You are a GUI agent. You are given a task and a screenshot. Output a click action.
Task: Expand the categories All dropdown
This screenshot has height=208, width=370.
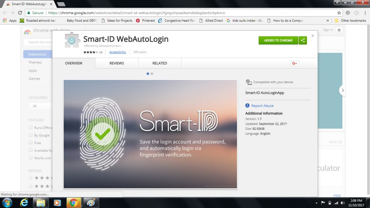[40, 106]
